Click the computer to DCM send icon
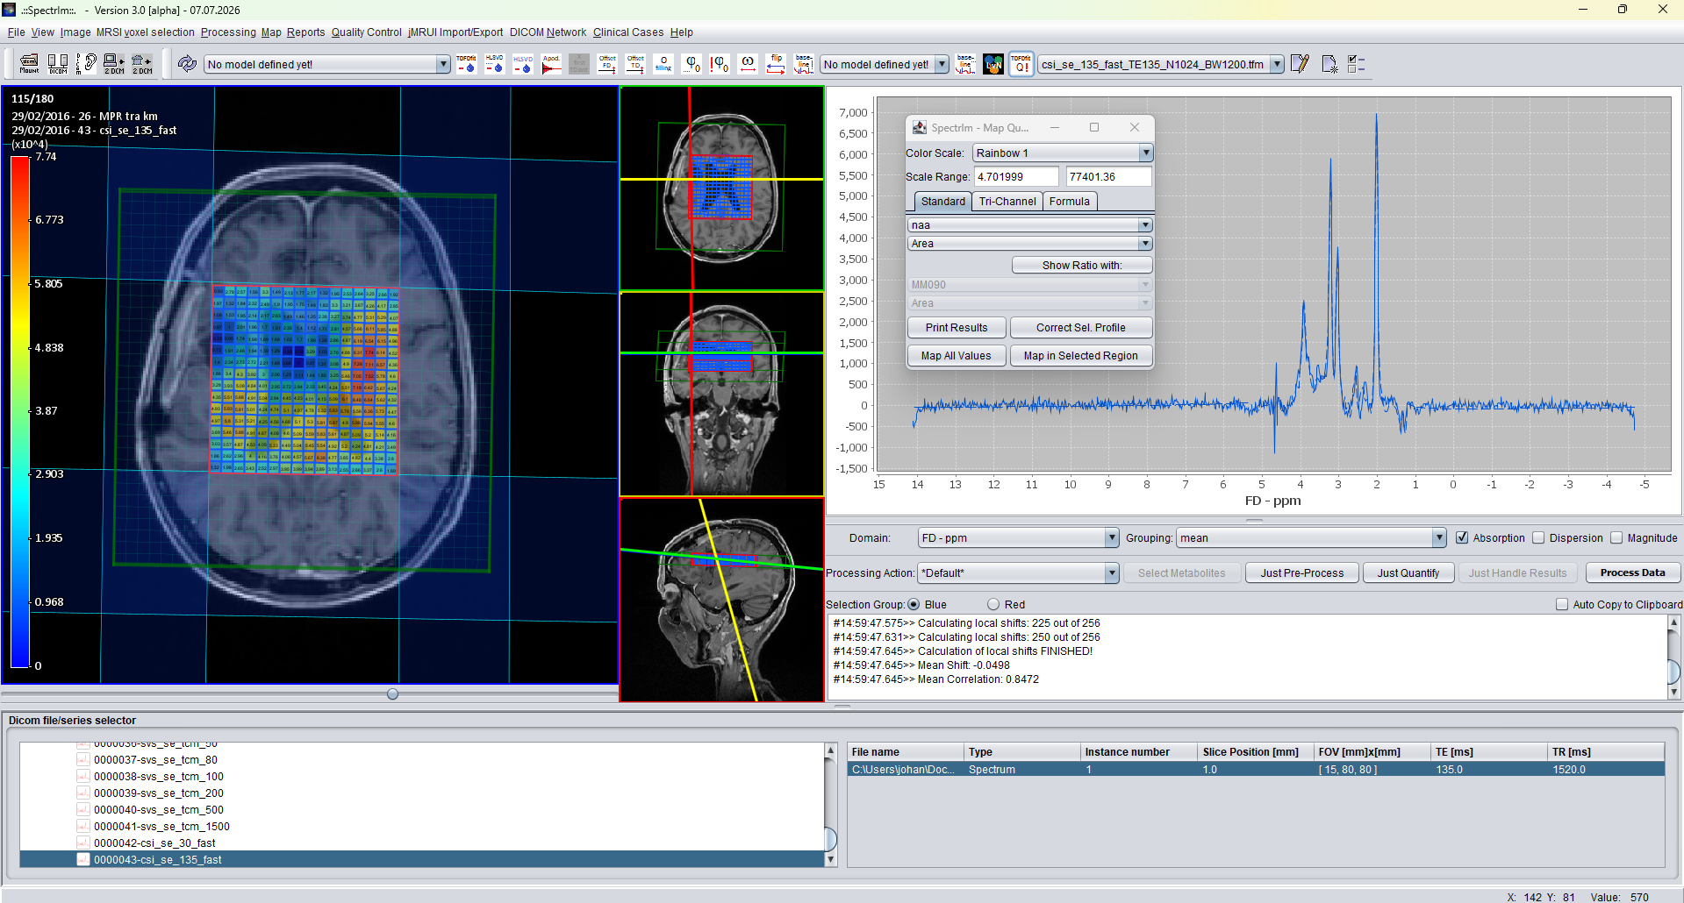 click(114, 64)
